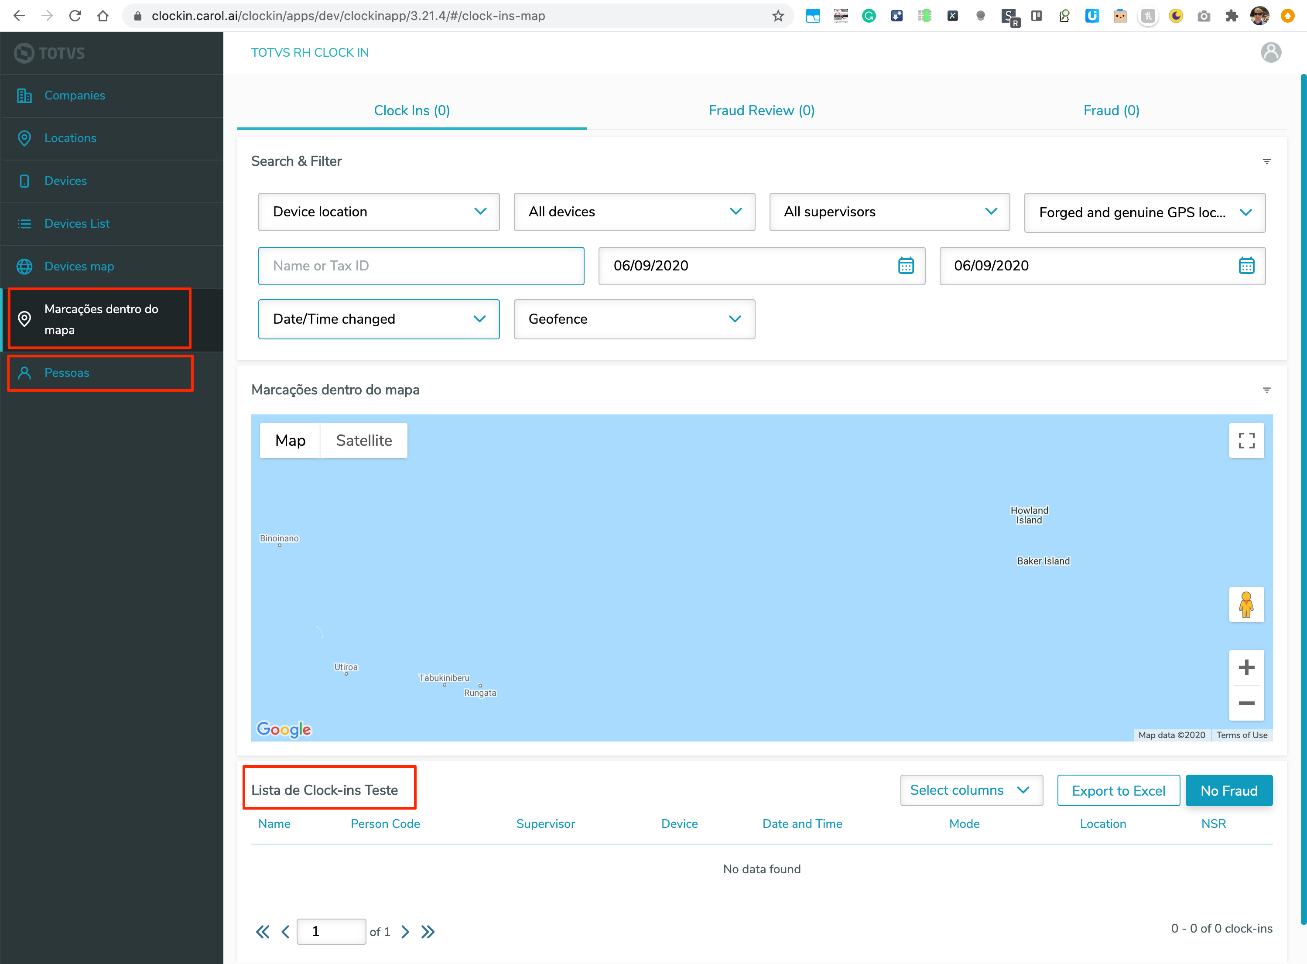The image size is (1307, 964).
Task: Focus the Name or Tax ID field
Action: pos(421,266)
